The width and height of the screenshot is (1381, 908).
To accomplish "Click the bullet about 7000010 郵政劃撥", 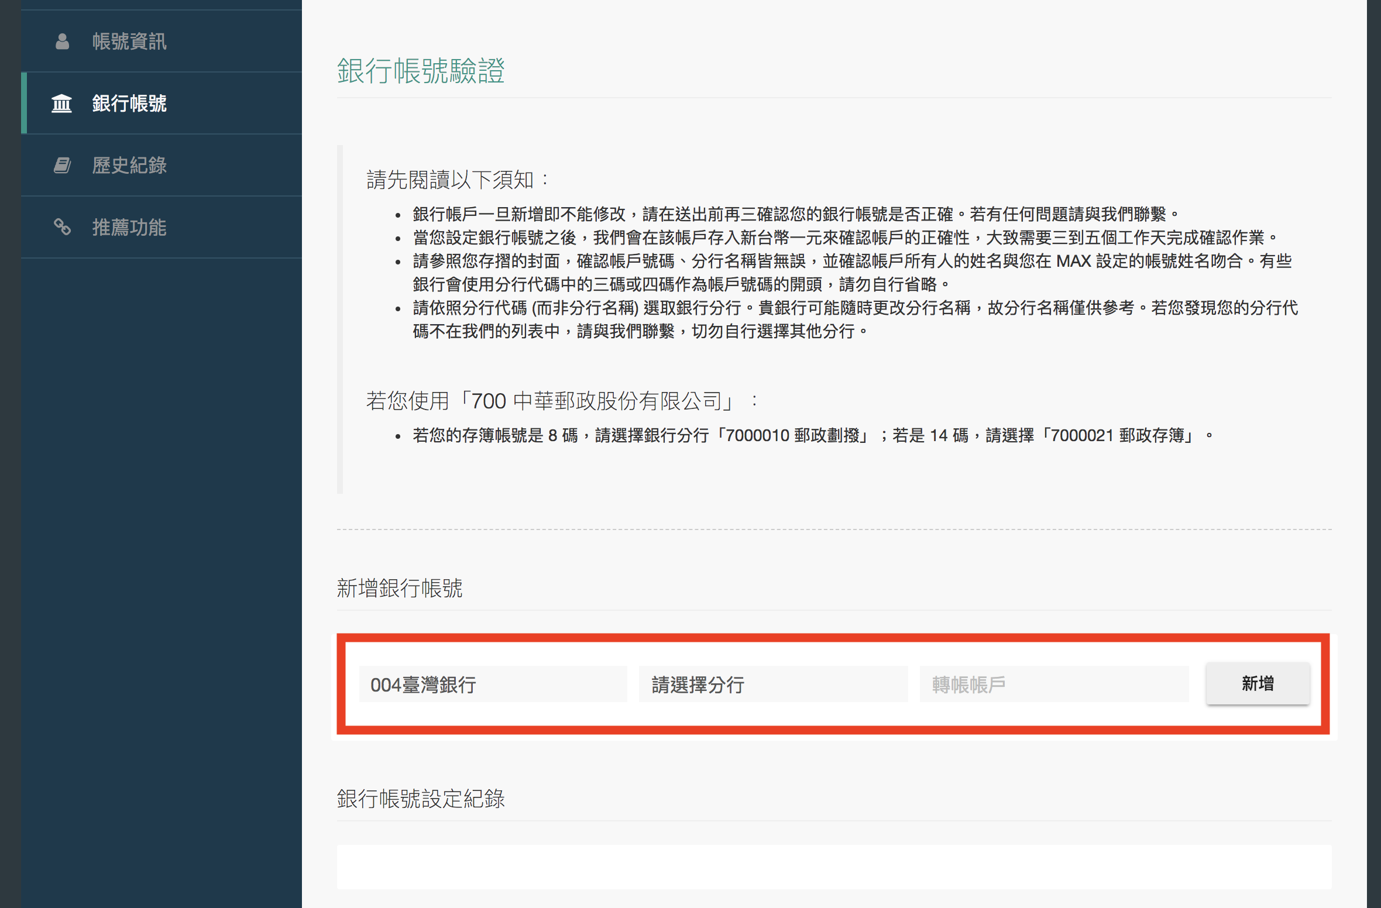I will pos(812,435).
